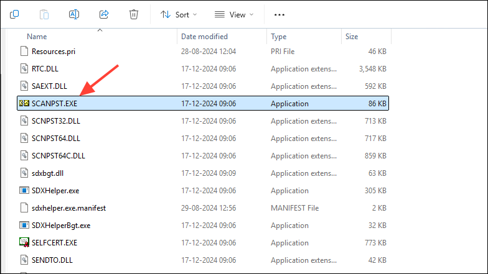Click the Rename icon in toolbar
The height and width of the screenshot is (274, 488).
coord(74,14)
